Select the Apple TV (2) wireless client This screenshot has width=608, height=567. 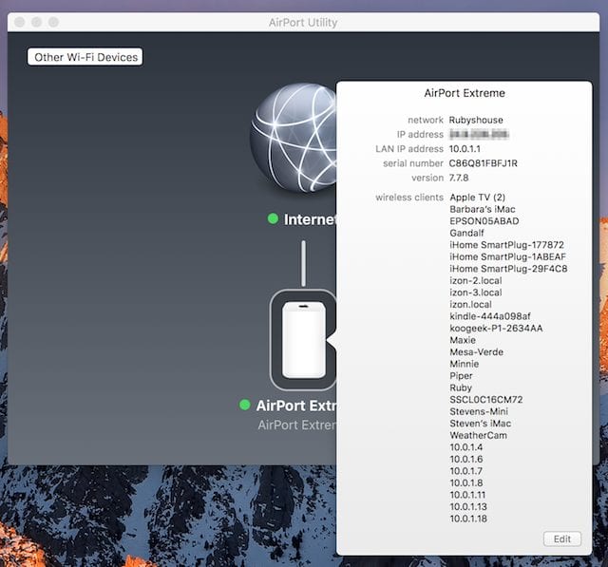pyautogui.click(x=483, y=198)
